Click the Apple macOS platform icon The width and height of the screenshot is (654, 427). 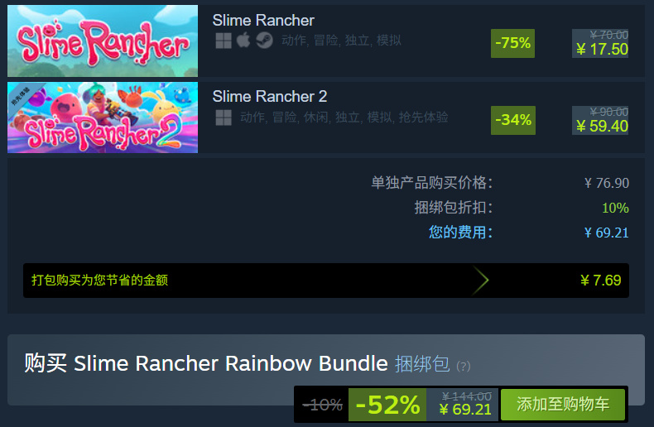tap(243, 41)
